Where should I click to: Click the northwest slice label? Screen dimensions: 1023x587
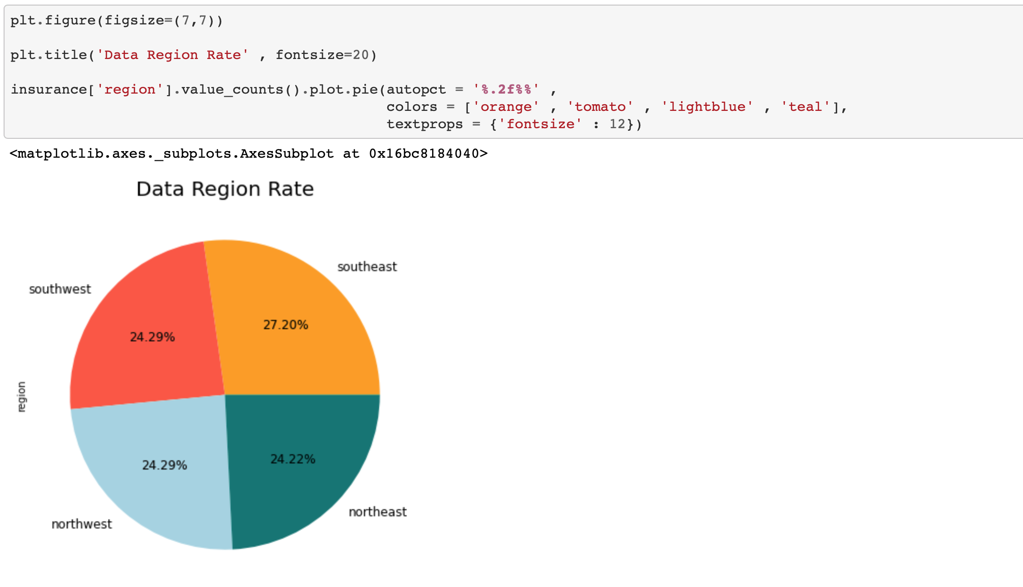tap(81, 524)
